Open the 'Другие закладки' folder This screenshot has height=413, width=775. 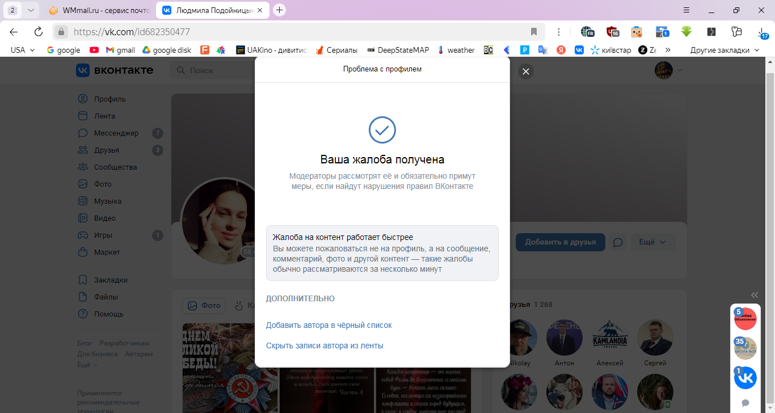click(725, 50)
